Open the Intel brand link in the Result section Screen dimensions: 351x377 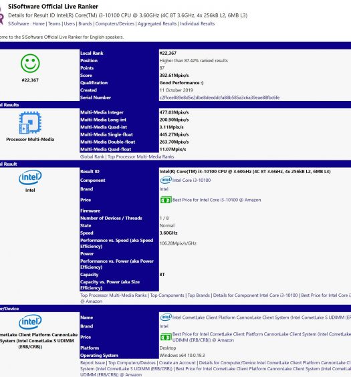pyautogui.click(x=164, y=189)
